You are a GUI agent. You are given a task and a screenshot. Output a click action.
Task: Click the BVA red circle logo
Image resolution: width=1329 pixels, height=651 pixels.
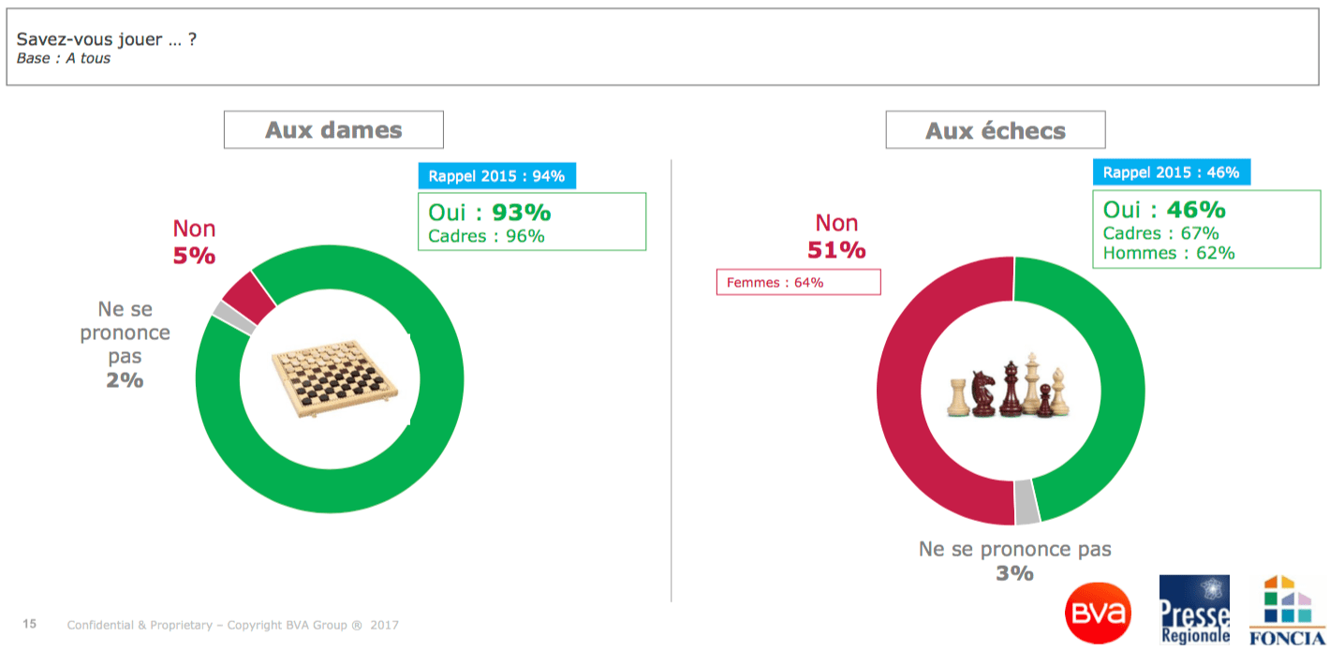pyautogui.click(x=1098, y=613)
